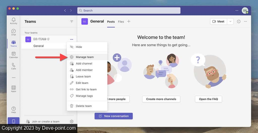The width and height of the screenshot is (258, 133).
Task: Hide the team via Hide option
Action: point(79,47)
